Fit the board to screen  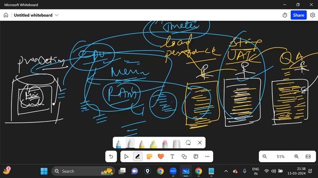point(308,156)
